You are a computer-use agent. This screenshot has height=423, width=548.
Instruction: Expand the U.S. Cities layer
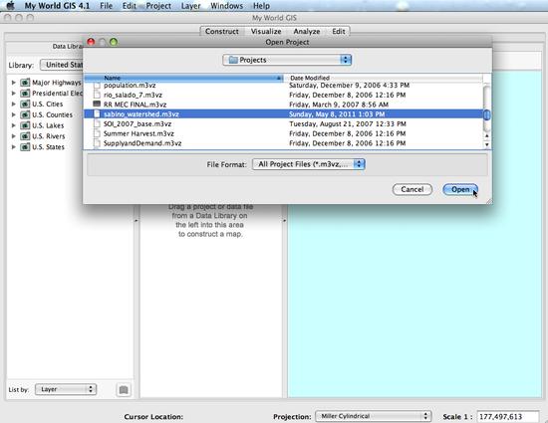(13, 104)
